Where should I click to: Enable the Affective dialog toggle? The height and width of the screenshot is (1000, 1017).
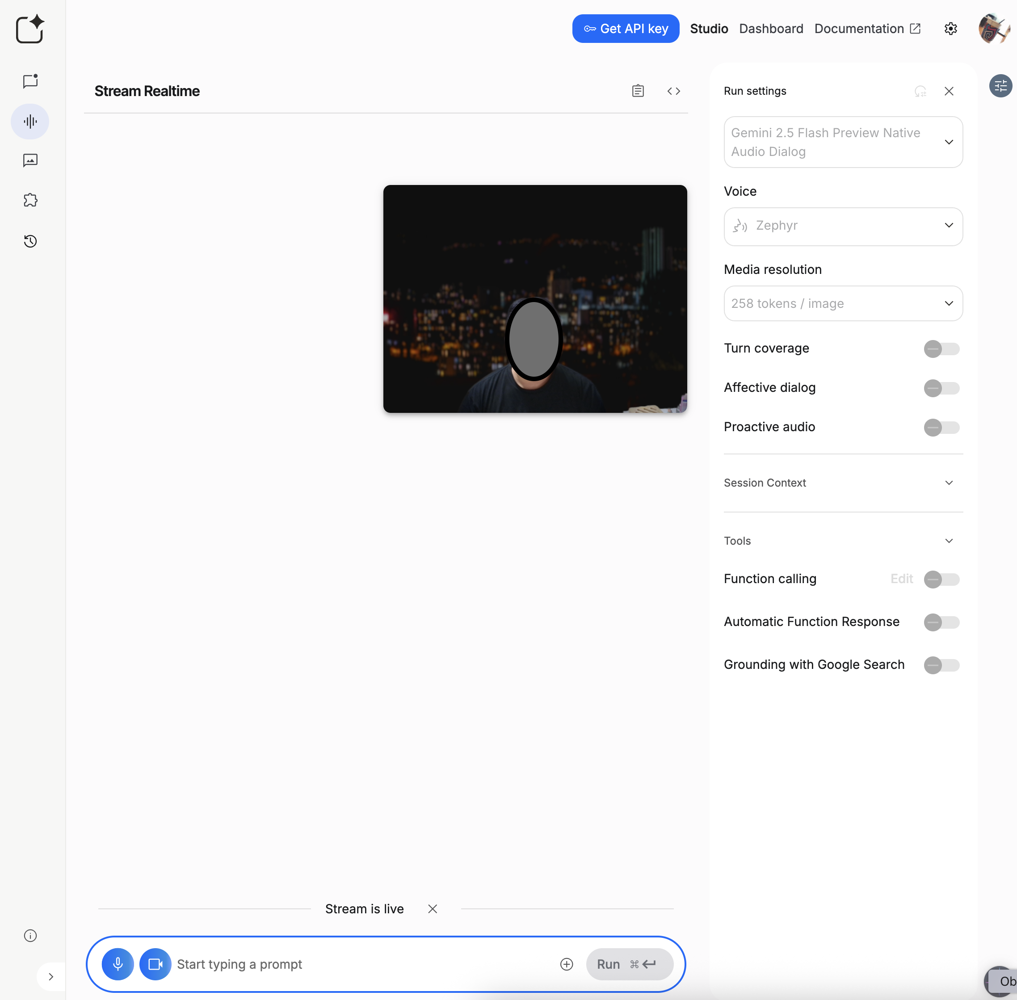pos(941,388)
